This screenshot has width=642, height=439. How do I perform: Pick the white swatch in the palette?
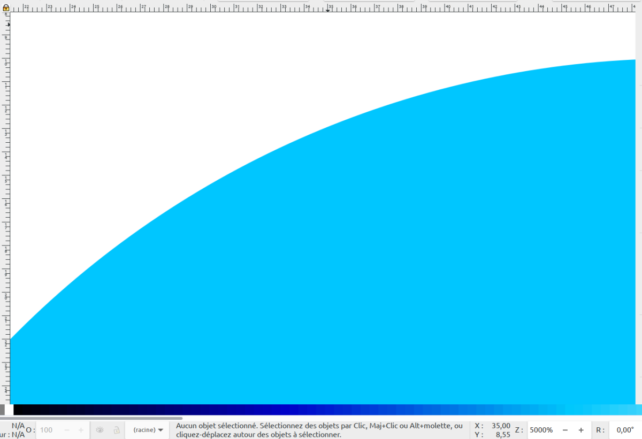pyautogui.click(x=10, y=410)
